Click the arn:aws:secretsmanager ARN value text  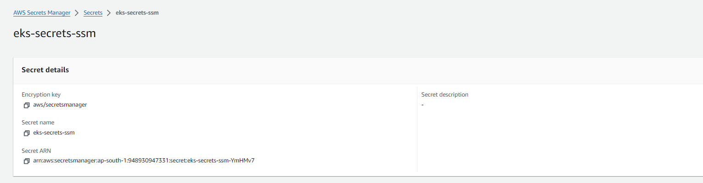[144, 161]
